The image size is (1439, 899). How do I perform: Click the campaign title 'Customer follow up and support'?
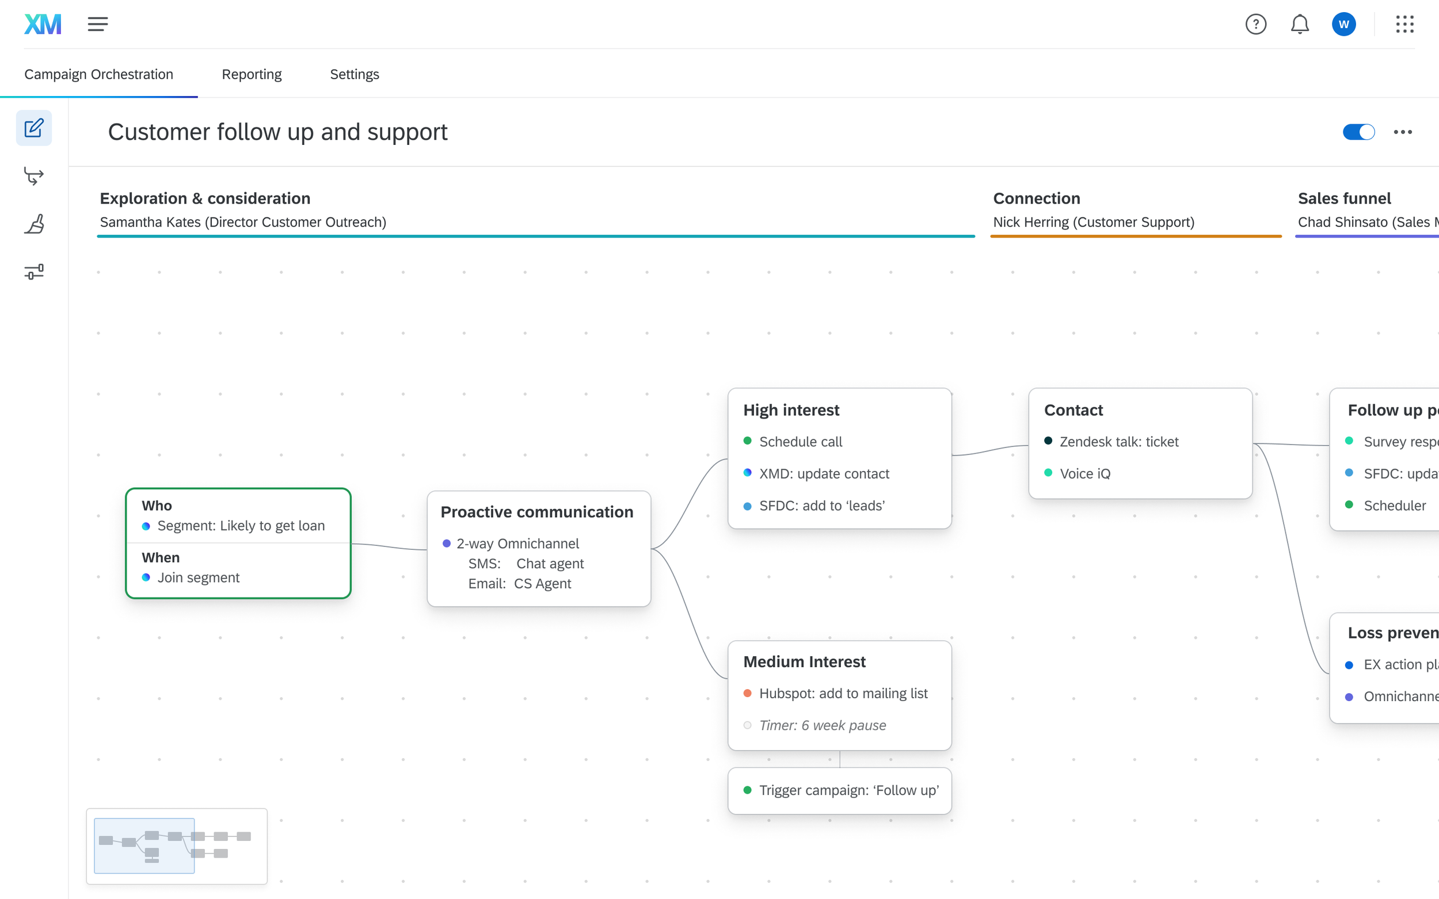(278, 132)
